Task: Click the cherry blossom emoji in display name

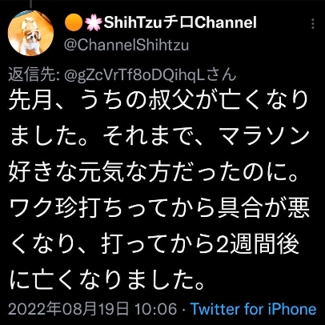Action: click(x=94, y=22)
